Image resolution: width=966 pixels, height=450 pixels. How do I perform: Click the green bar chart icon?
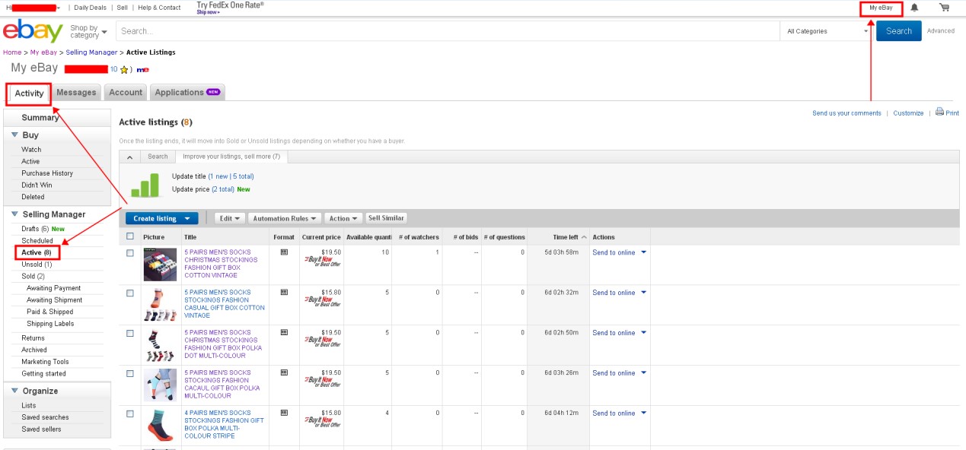[145, 185]
